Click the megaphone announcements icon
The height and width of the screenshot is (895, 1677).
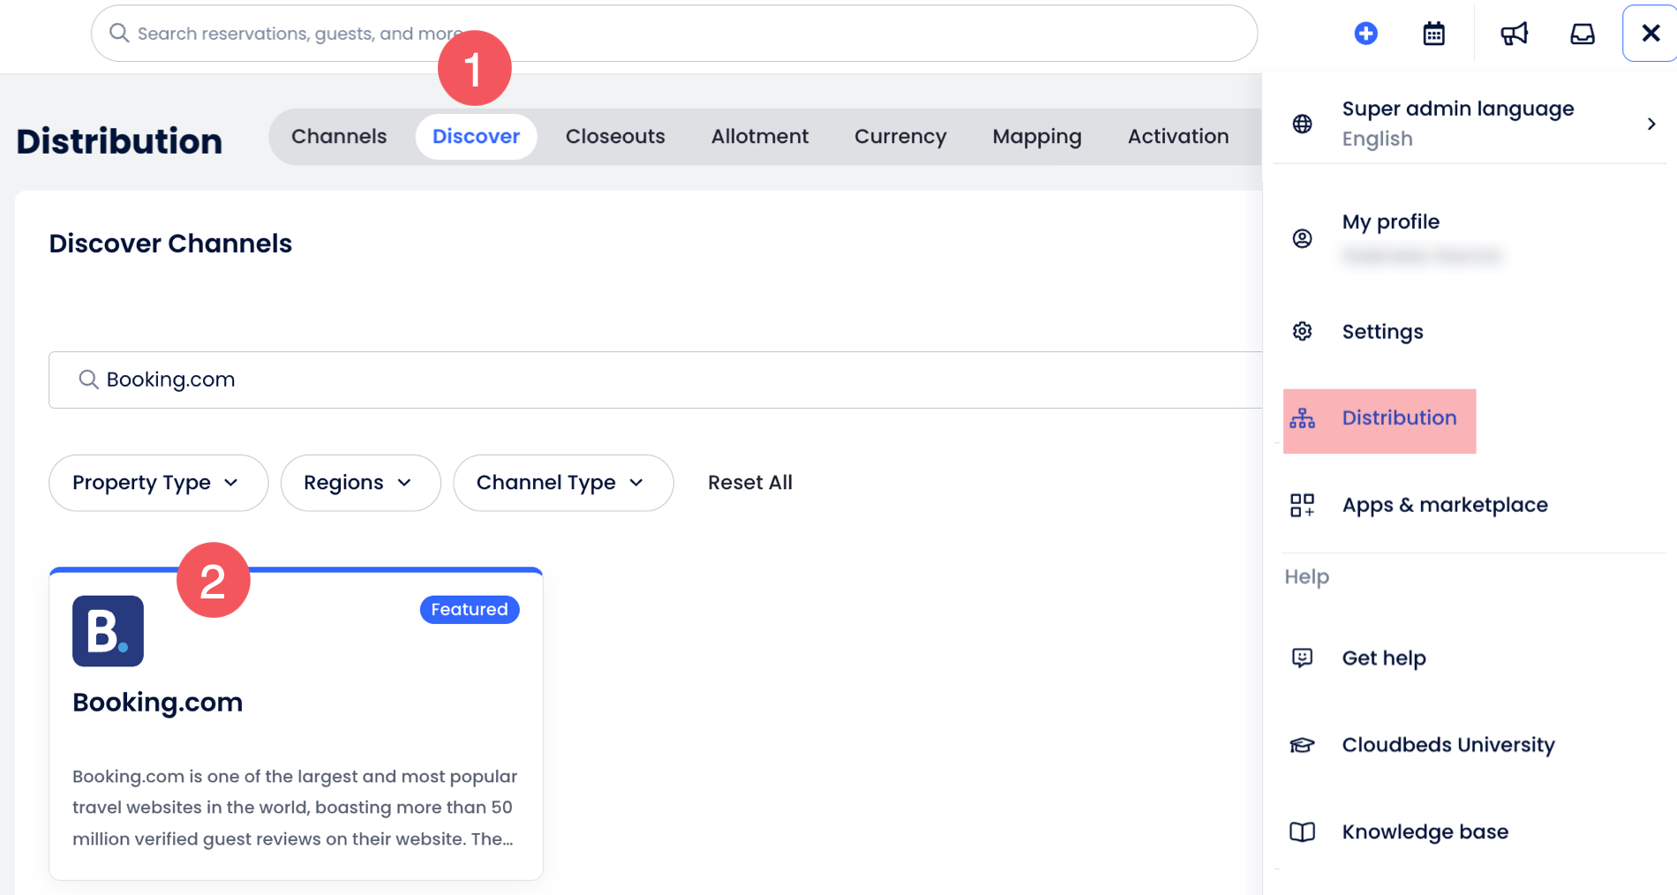click(x=1514, y=34)
